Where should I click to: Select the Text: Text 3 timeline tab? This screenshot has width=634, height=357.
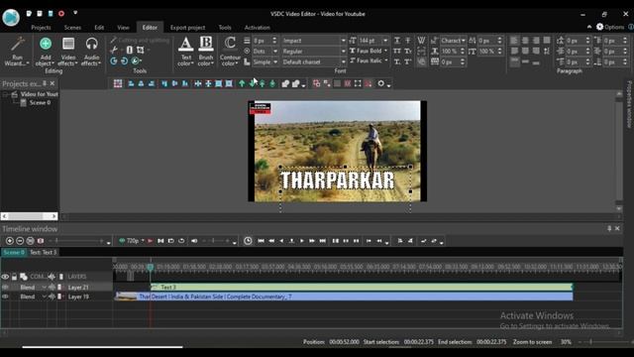44,252
